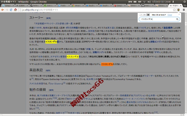
Task: Click the vertical scrollbar up arrow
Action: click(x=186, y=14)
